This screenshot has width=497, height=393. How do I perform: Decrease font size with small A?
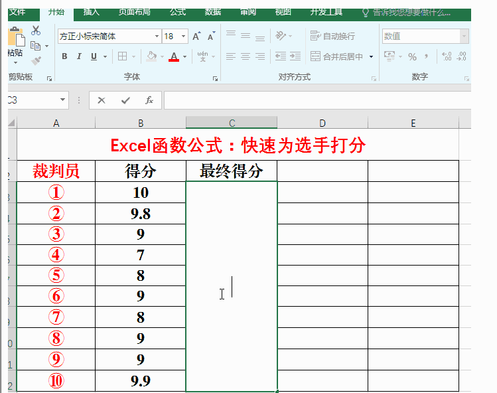point(212,36)
